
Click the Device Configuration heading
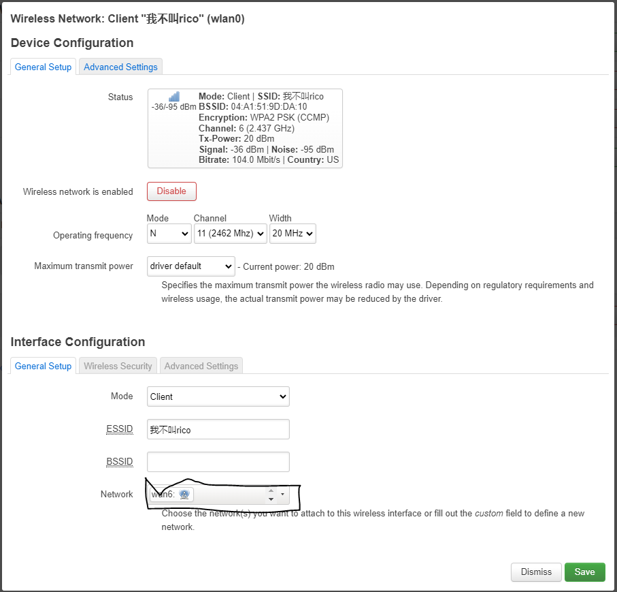coord(72,42)
